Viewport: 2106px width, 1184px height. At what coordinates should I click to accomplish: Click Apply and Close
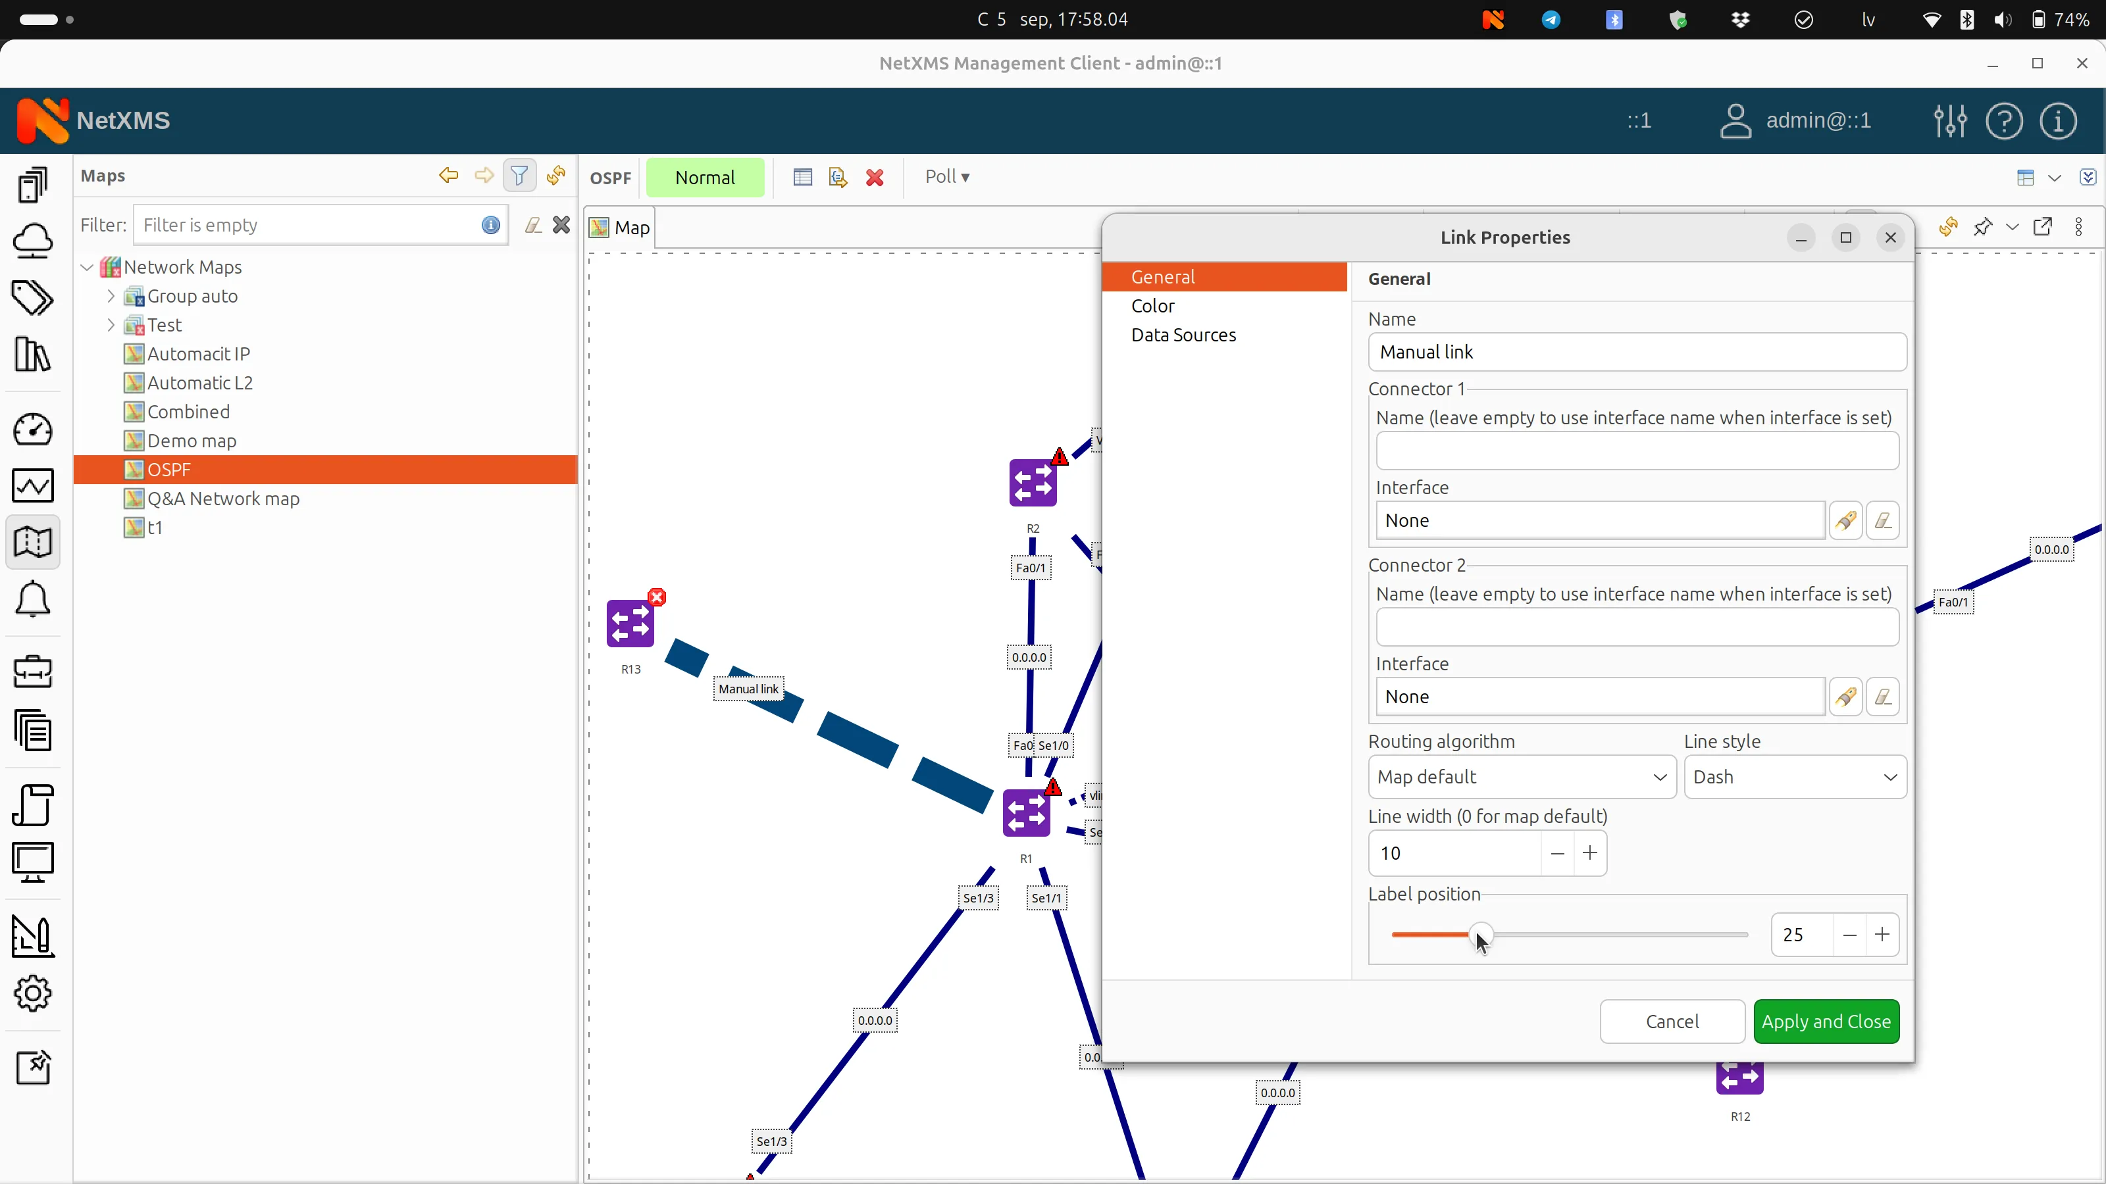1826,1022
